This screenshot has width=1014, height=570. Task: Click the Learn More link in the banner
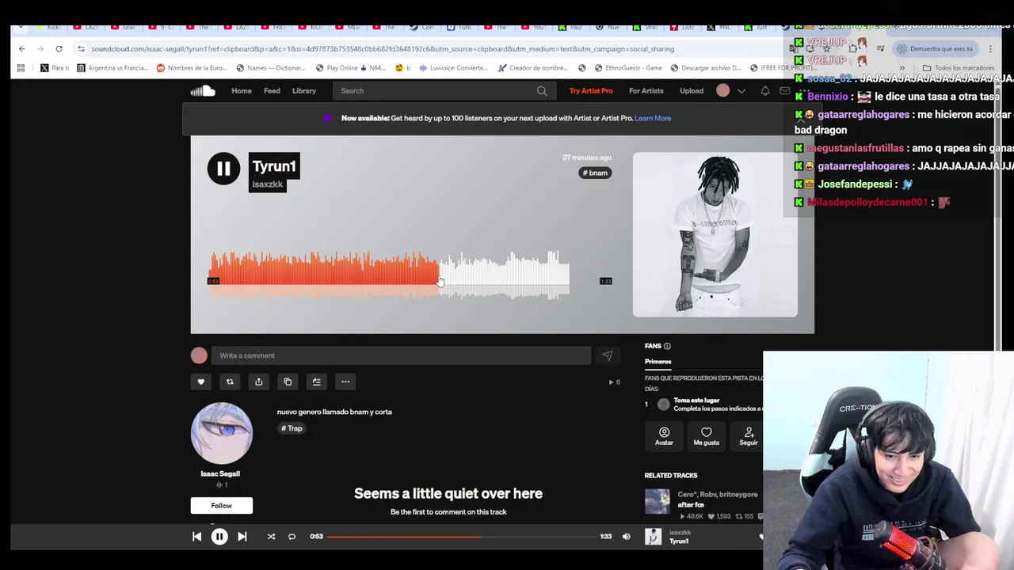tap(653, 118)
